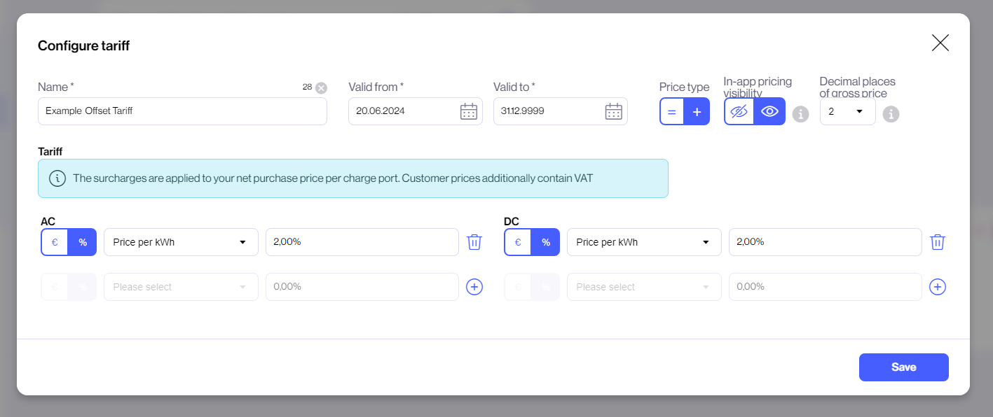The height and width of the screenshot is (417, 993).
Task: Open the DC Price per kWh dropdown
Action: tap(643, 242)
